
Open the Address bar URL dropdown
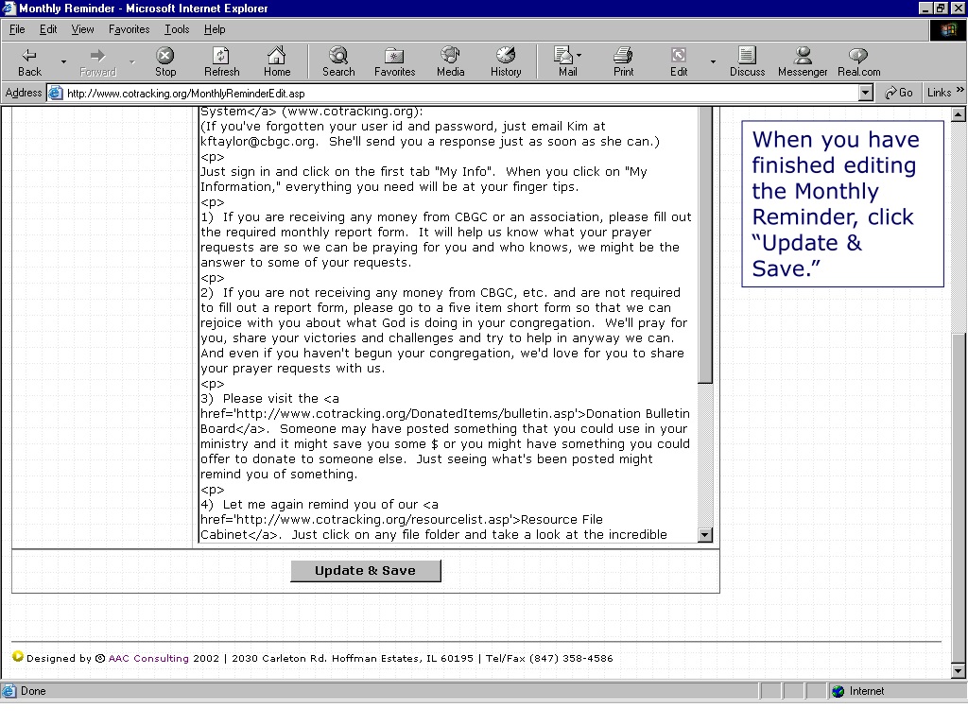point(866,94)
